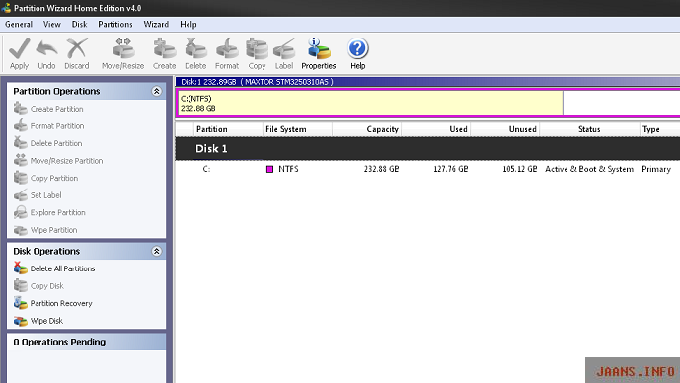
Task: Open the View menu
Action: 52,25
